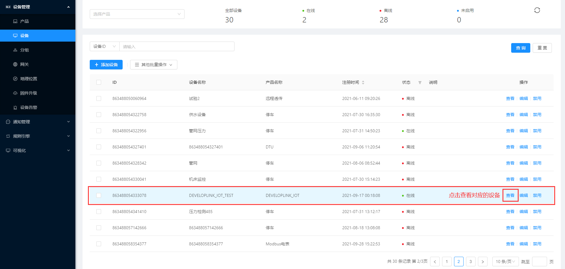Check the row for 供水设备
Viewport: 565px width, 269px height.
pyautogui.click(x=99, y=115)
